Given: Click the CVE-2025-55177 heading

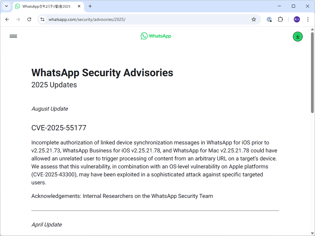Looking at the screenshot, I should (59, 128).
